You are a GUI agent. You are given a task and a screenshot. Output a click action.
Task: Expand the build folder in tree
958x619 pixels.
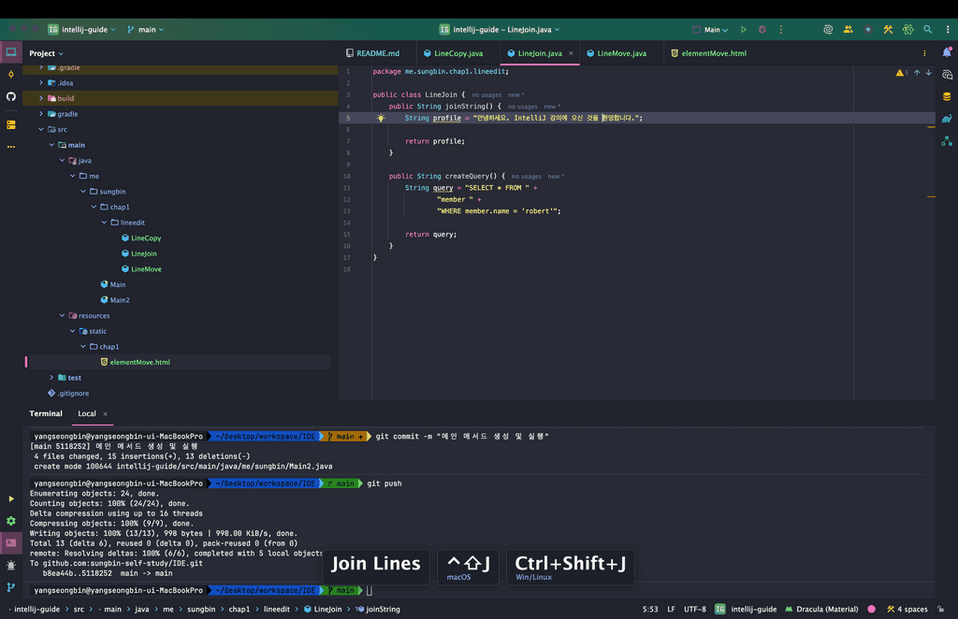point(41,98)
